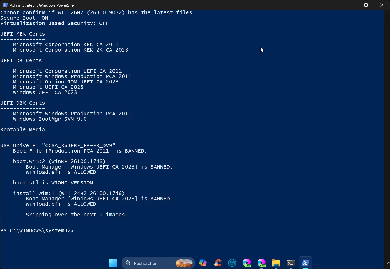This screenshot has width=390, height=269.
Task: Click 'Boot Manager ... is BANNED.' under install.wim:1
Action: coord(99,199)
